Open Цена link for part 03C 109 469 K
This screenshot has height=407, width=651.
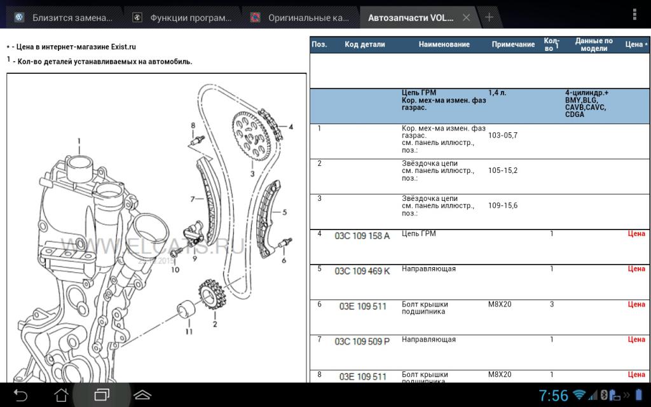click(x=636, y=269)
